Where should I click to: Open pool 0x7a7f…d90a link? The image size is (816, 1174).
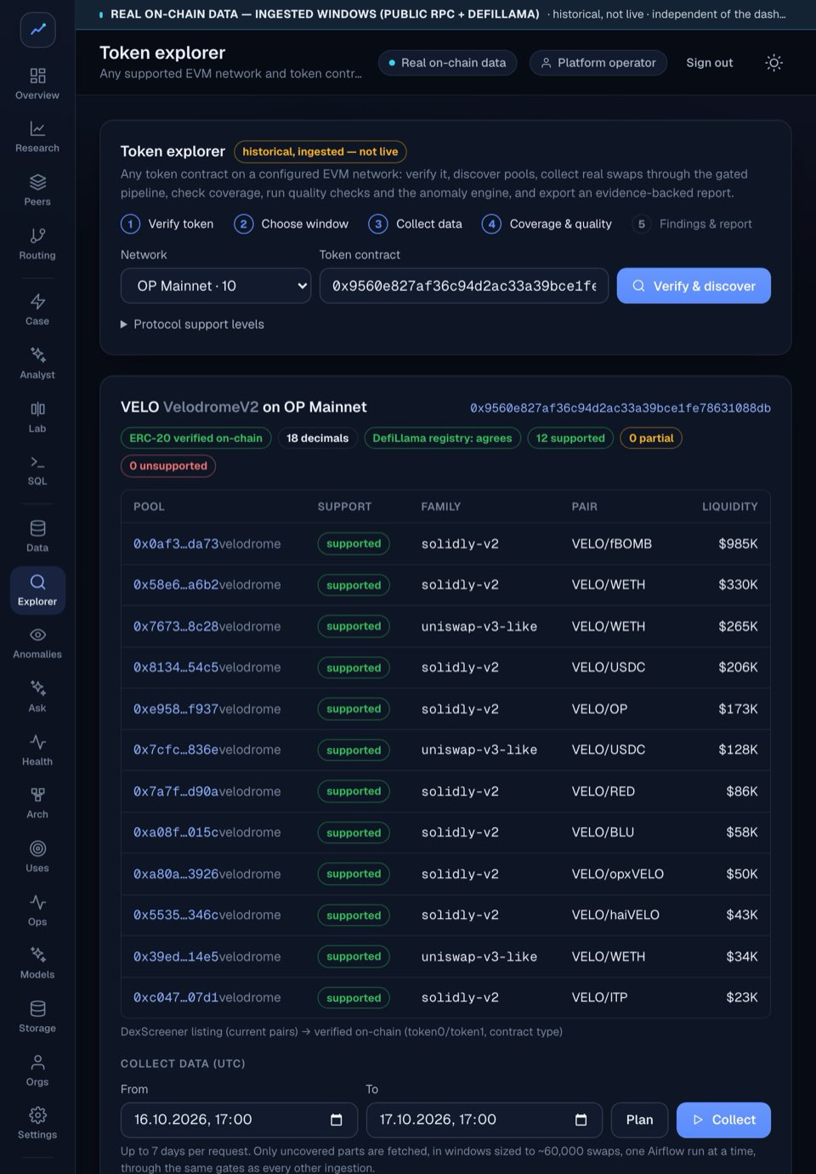click(176, 791)
